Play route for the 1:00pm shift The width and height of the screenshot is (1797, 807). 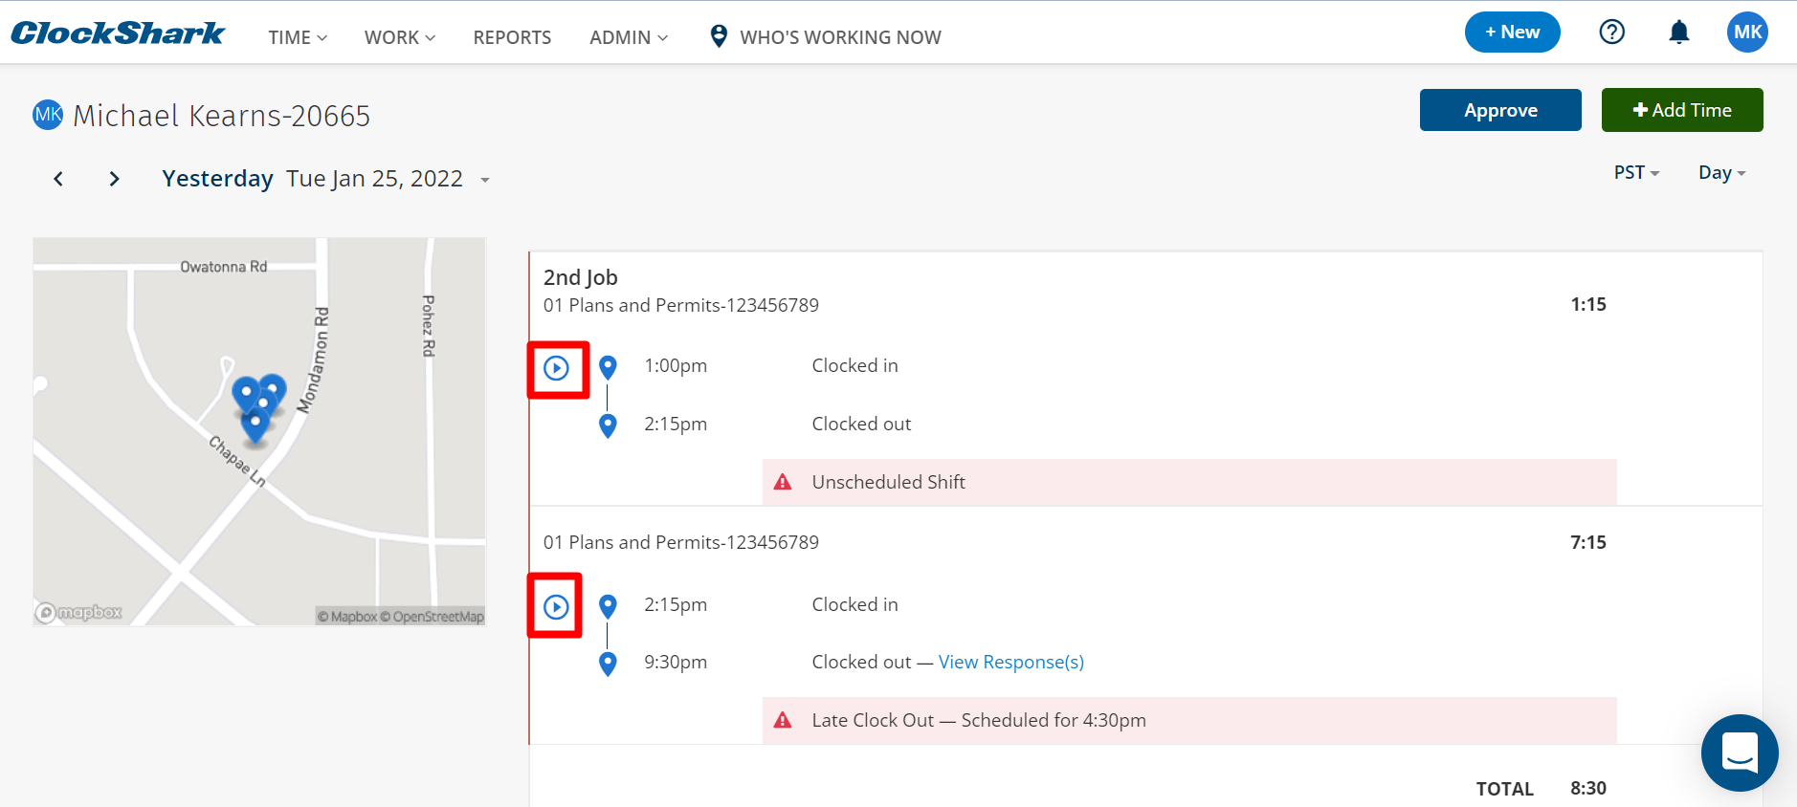556,368
